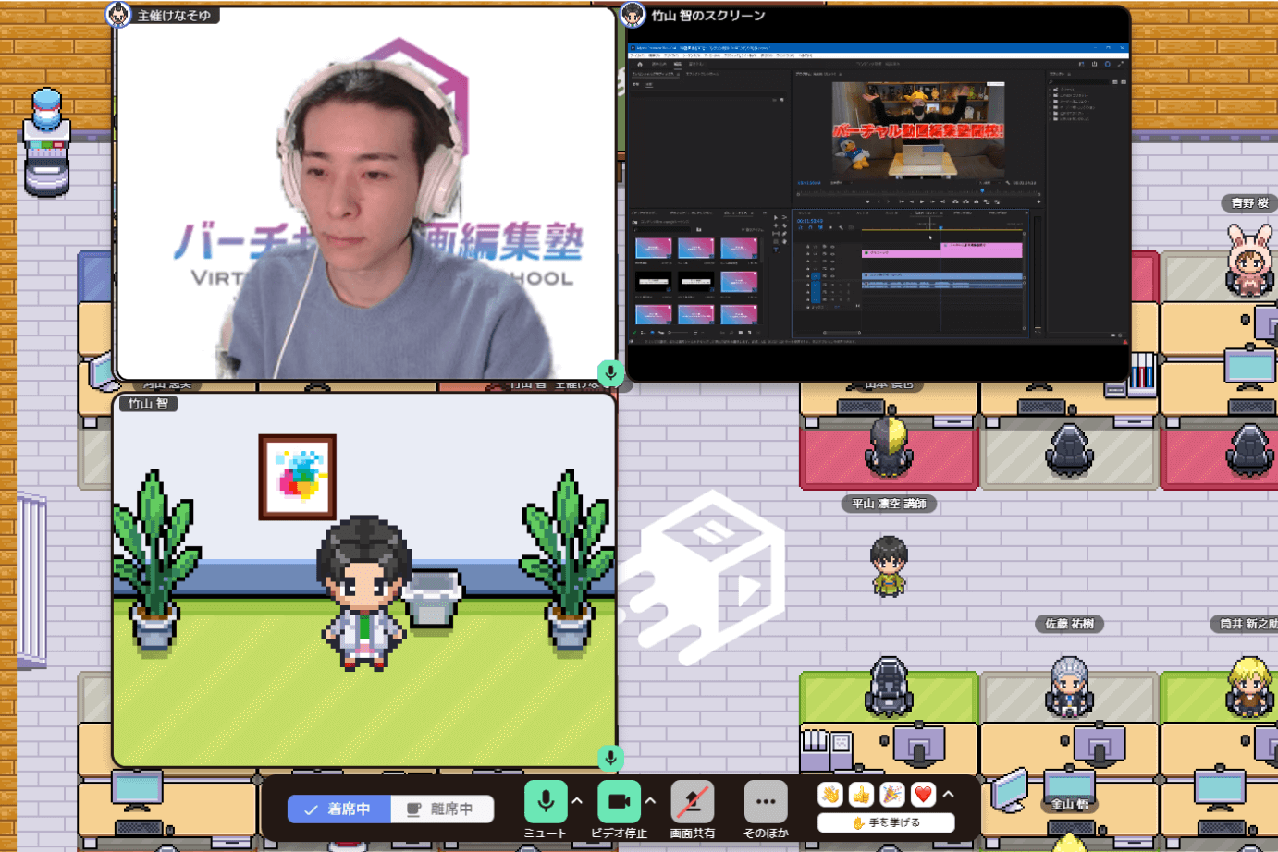Image resolution: width=1278 pixels, height=852 pixels.
Task: Send the thumbs up reaction
Action: [x=861, y=795]
